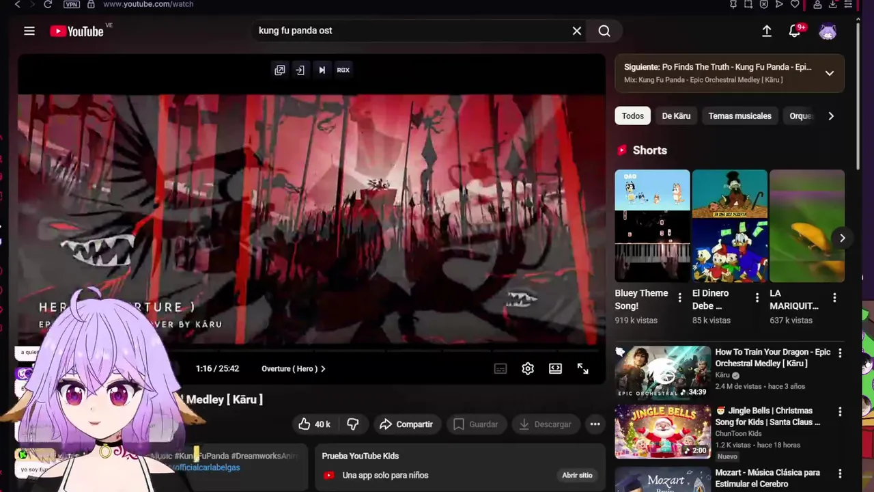Open the Overture ( Hero ) chapter list
This screenshot has height=492, width=874.
pos(294,369)
